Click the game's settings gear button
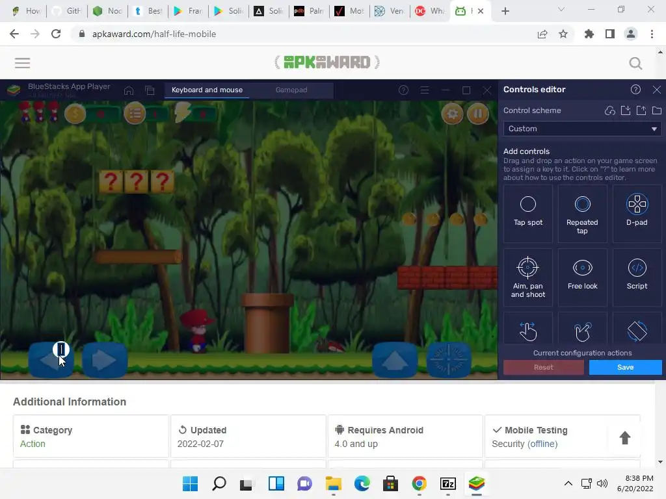This screenshot has width=666, height=499. pos(453,114)
